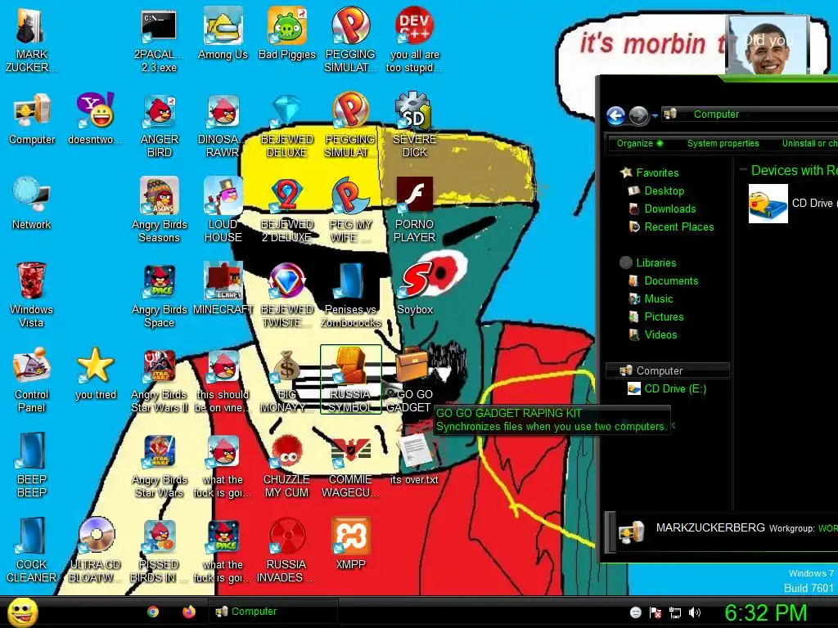Select the Soybox shortcut
838x628 pixels.
(414, 289)
